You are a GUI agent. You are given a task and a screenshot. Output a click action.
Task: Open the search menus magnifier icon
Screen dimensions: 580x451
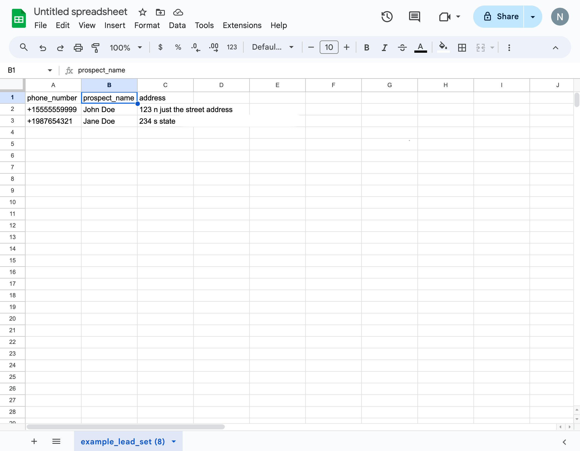[x=24, y=47]
